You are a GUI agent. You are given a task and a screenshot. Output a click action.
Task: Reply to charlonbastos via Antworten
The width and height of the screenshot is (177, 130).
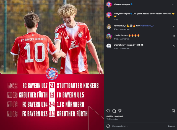125,39
